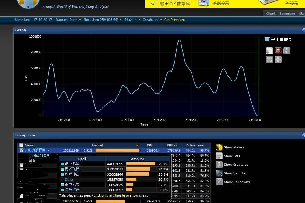Click the cyan swatch beside 奥术飞弹
This screenshot has height=203, width=305.
pyautogui.click(x=62, y=169)
